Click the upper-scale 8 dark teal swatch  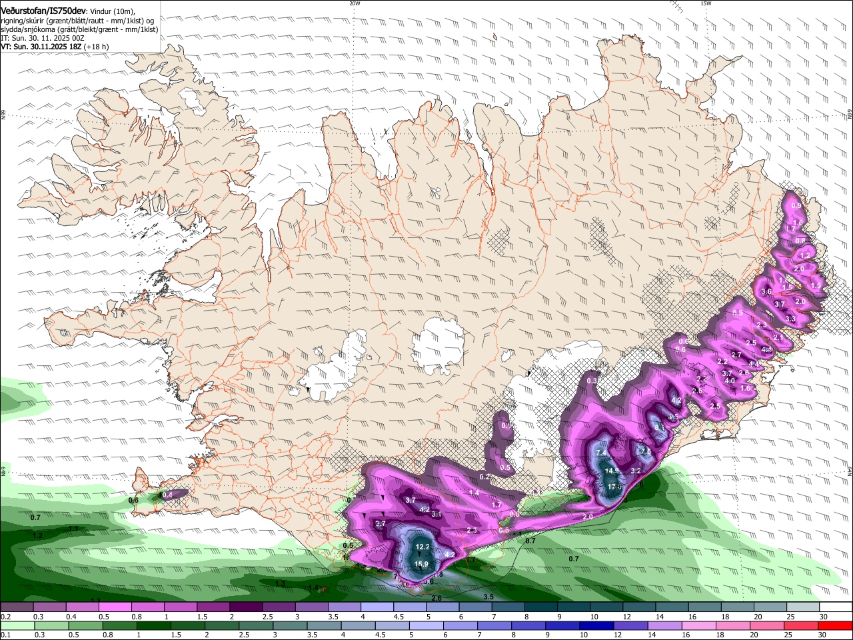[x=542, y=607]
